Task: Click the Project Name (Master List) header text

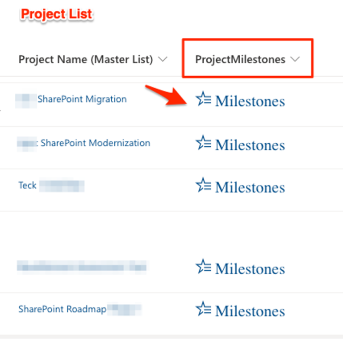Action: (x=86, y=59)
